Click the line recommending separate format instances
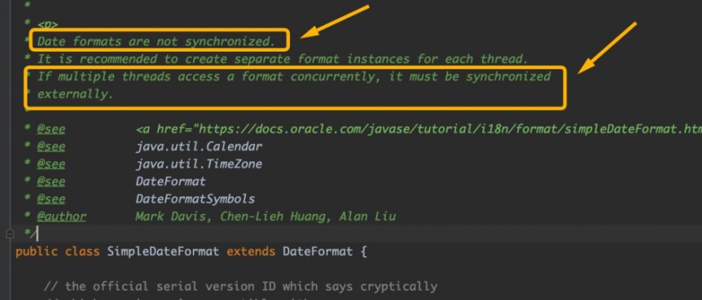Viewport: 702px width, 300px height. (x=282, y=59)
